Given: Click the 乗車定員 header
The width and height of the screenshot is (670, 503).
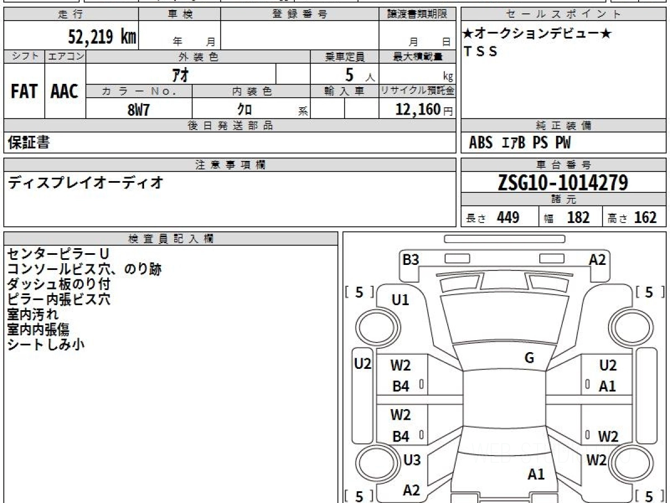Looking at the screenshot, I should pos(344,56).
